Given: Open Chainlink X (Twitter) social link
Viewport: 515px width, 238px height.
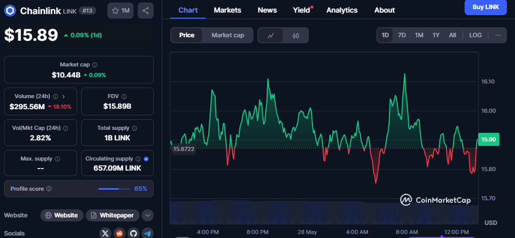Looking at the screenshot, I should click(x=105, y=233).
